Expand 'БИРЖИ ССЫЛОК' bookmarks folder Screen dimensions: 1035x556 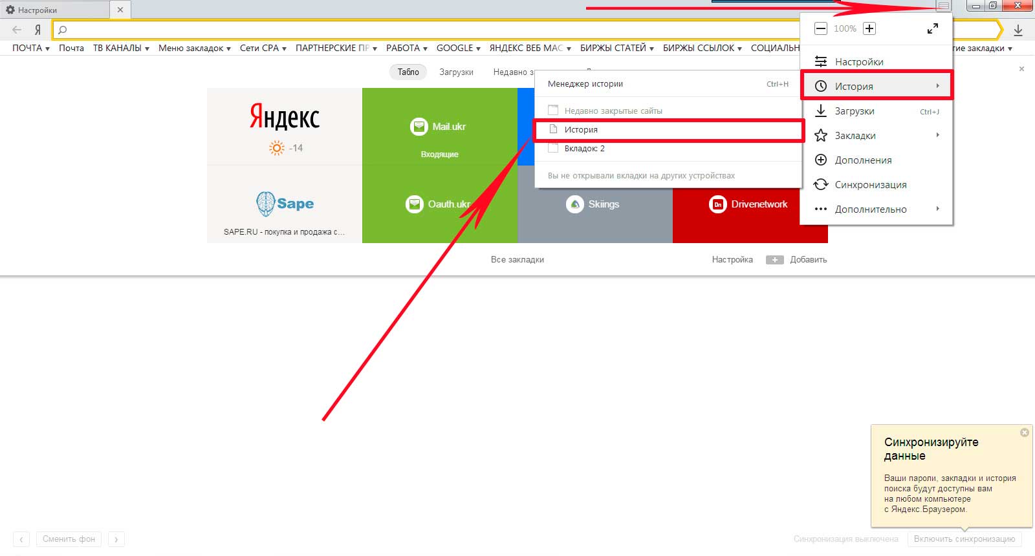[x=703, y=48]
